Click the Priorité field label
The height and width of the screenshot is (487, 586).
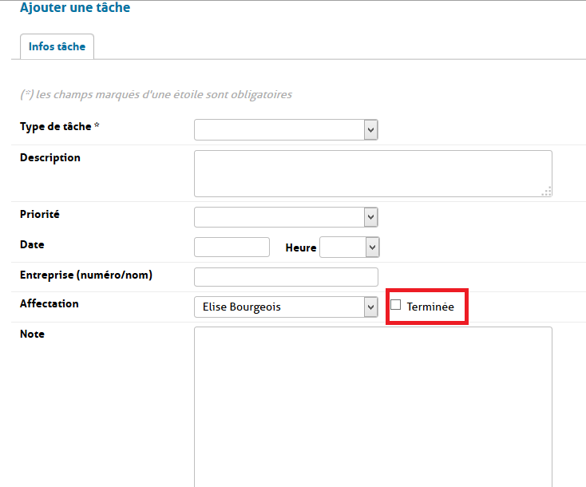click(40, 214)
